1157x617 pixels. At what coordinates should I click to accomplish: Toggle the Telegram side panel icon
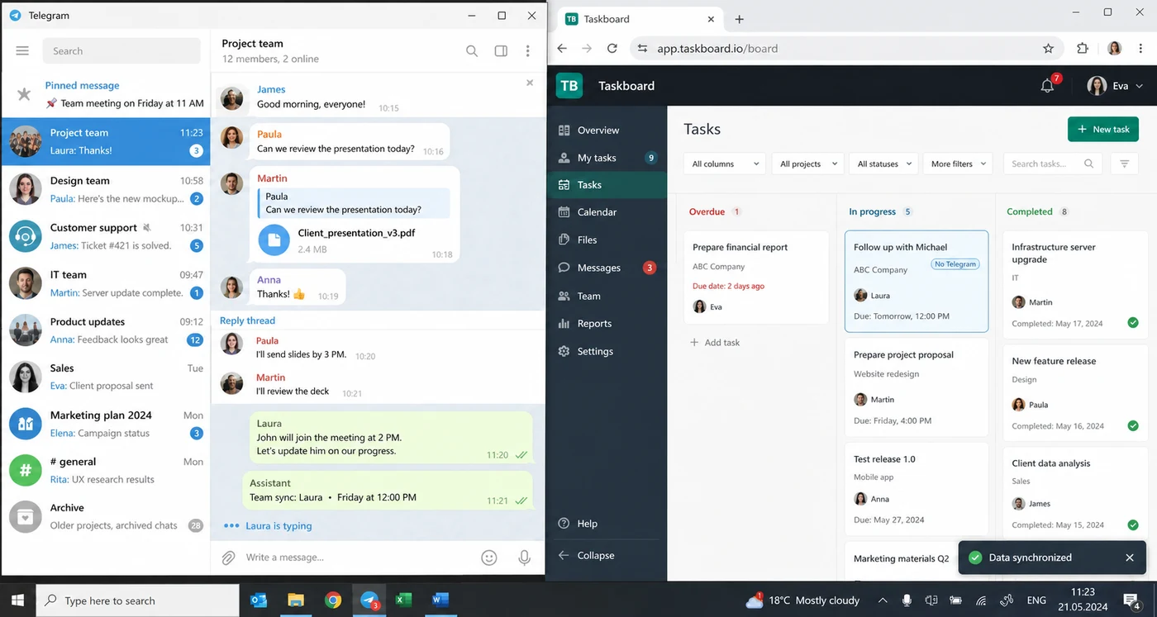click(x=501, y=51)
